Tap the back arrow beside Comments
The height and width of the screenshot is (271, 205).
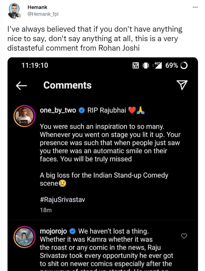pyautogui.click(x=22, y=86)
